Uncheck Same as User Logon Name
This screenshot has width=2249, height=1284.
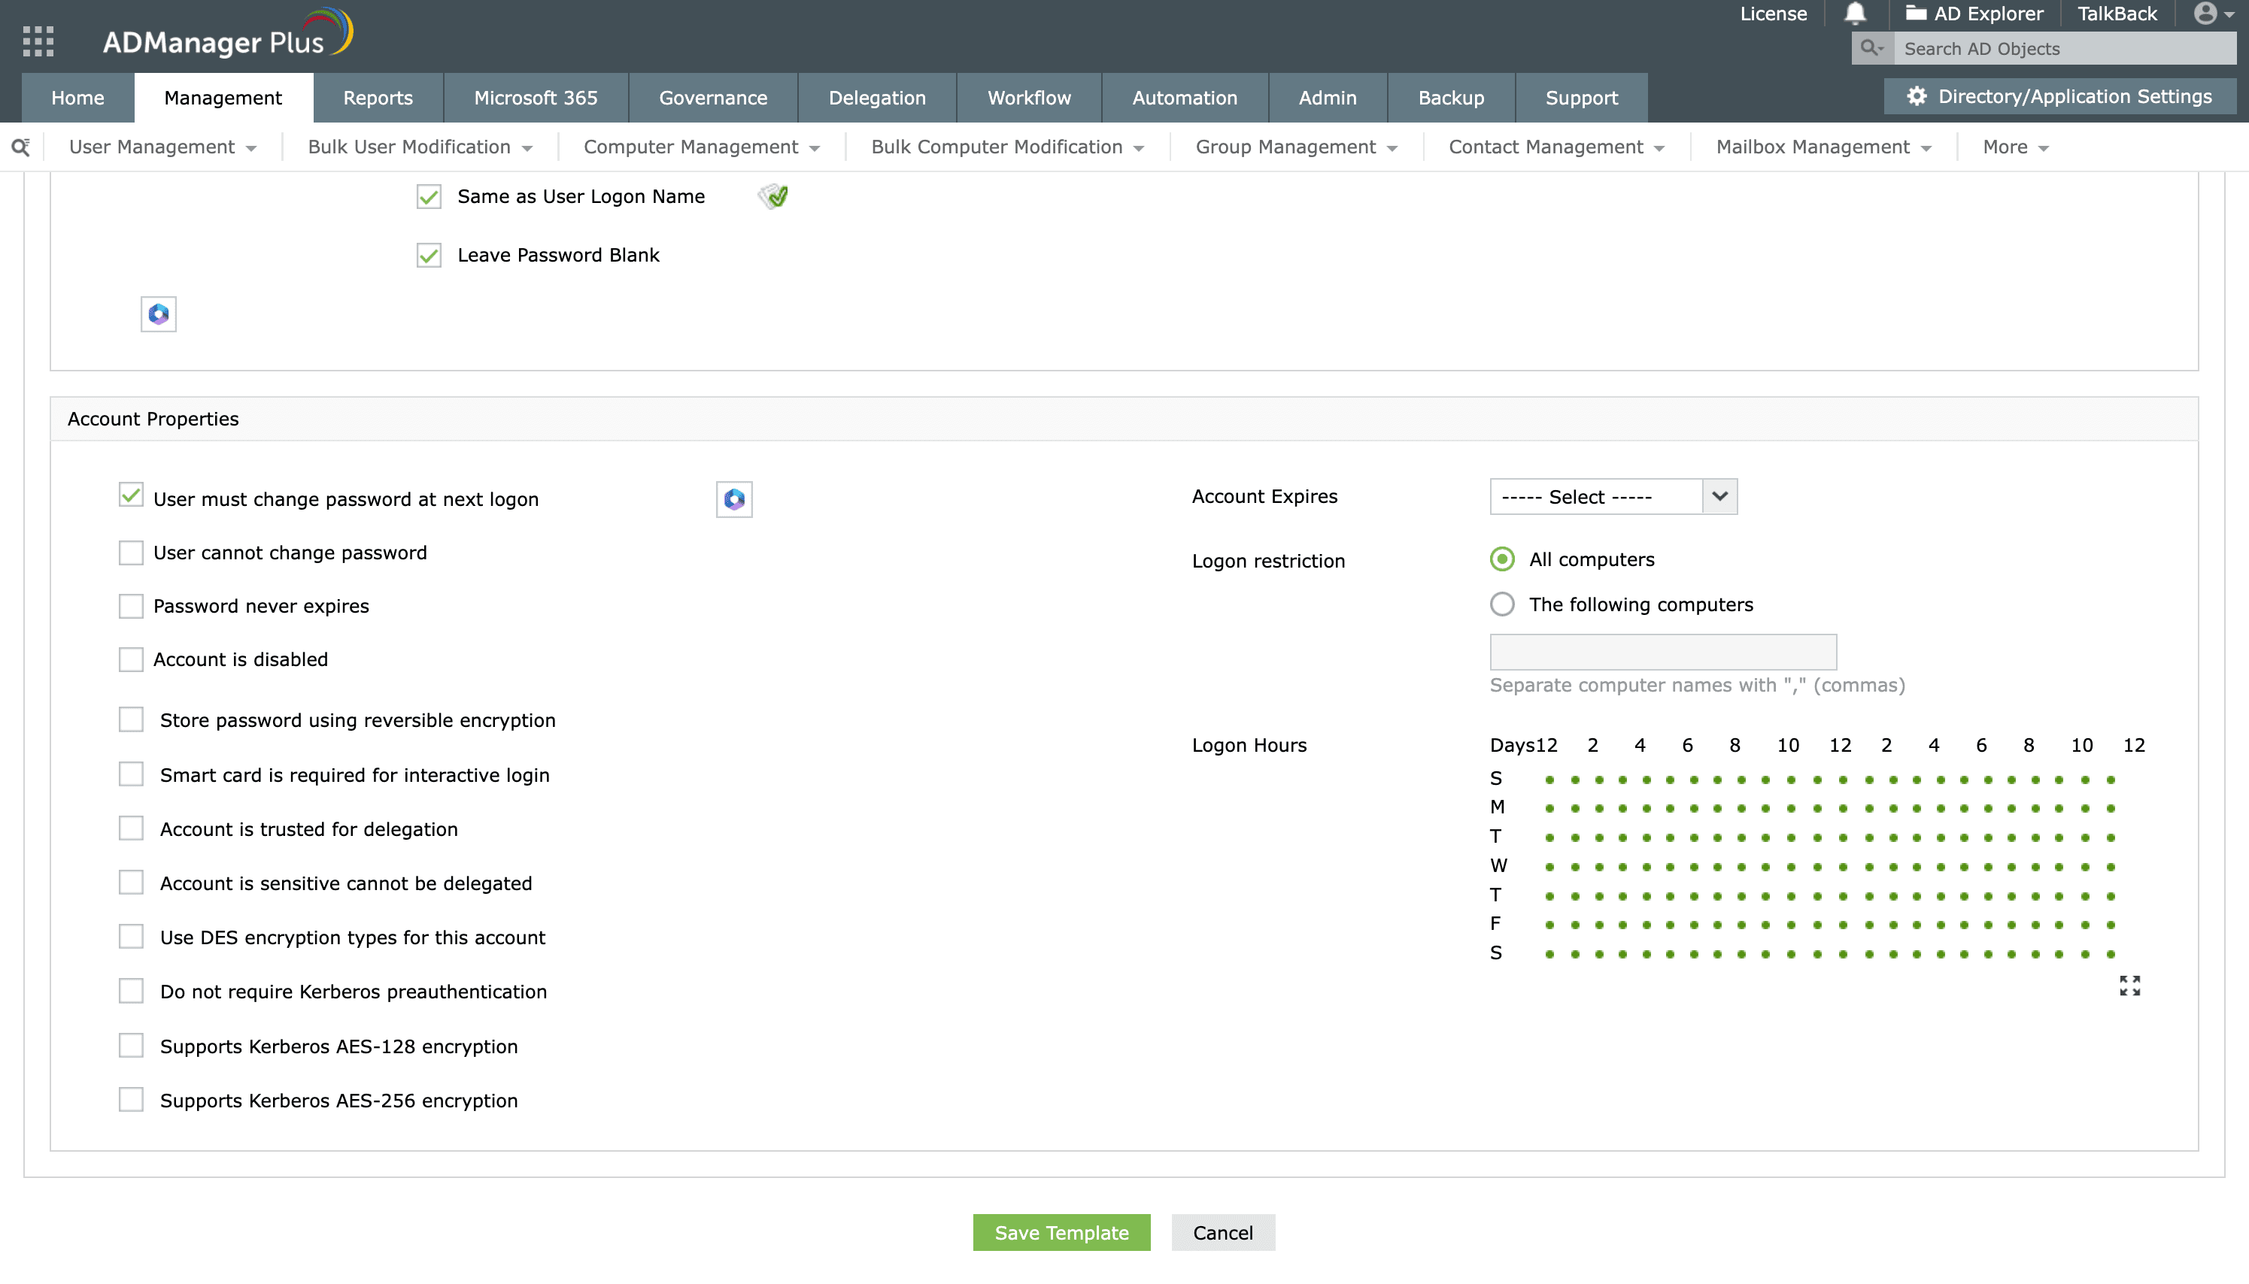429,197
